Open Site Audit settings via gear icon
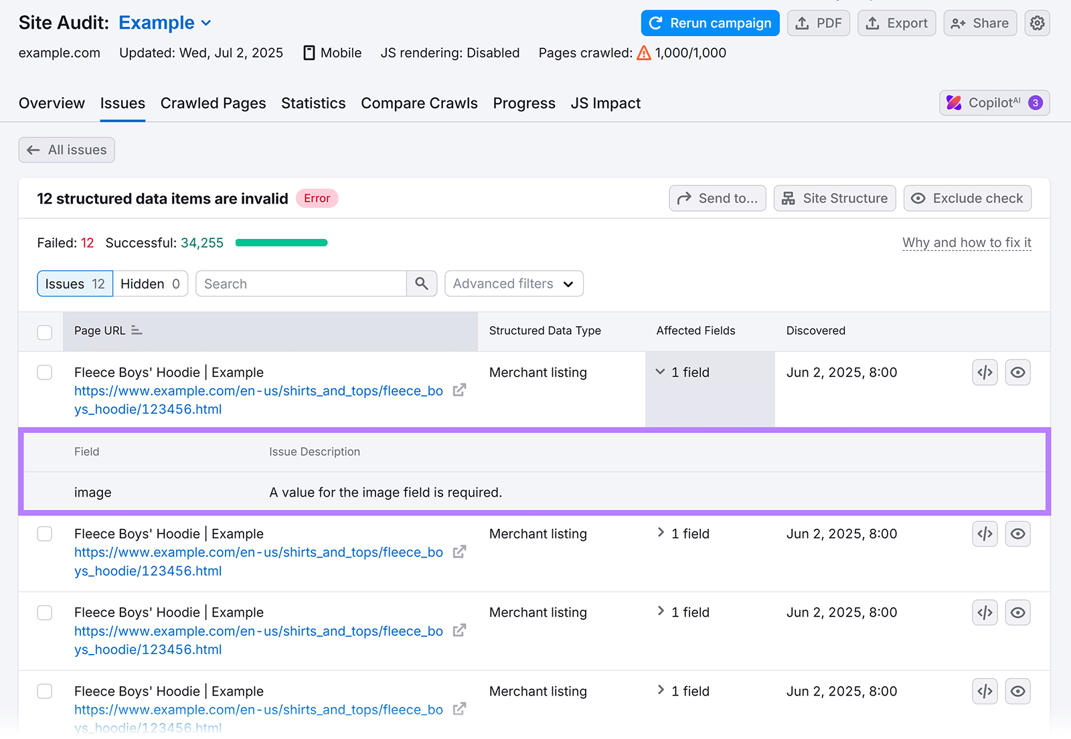 coord(1037,23)
